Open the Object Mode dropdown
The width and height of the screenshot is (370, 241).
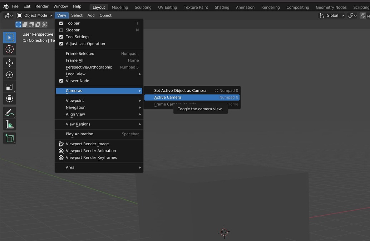point(35,15)
